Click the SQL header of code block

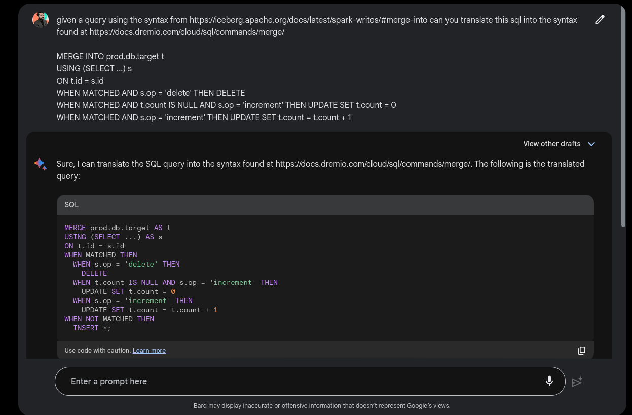click(71, 205)
